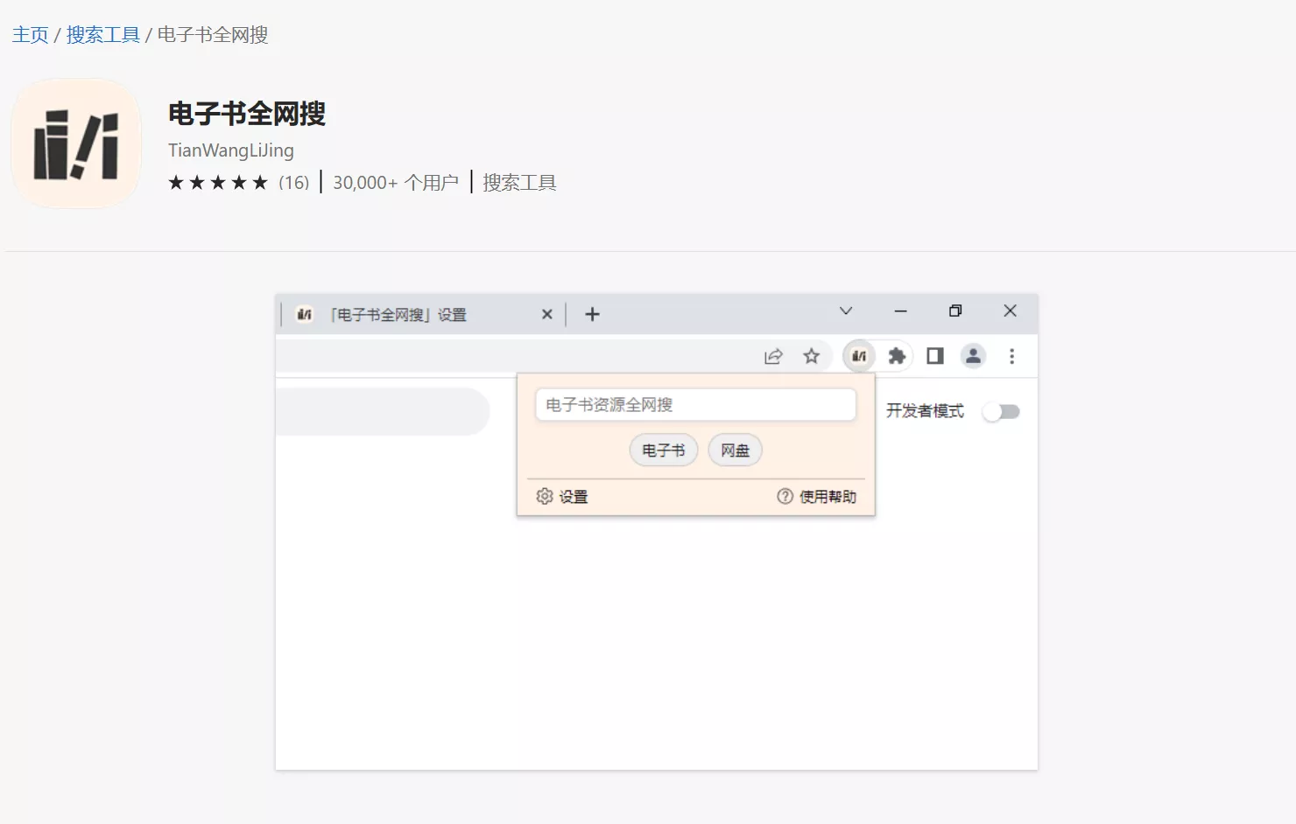1296x824 pixels.
Task: Click the 电子书 search button
Action: (664, 450)
